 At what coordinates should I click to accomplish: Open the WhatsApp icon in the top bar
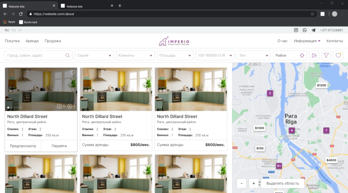pyautogui.click(x=305, y=30)
